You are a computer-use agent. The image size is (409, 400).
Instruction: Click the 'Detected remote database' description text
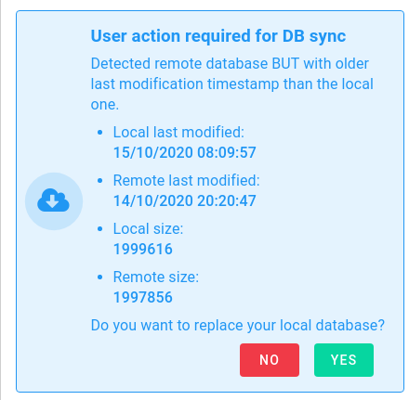coord(232,84)
